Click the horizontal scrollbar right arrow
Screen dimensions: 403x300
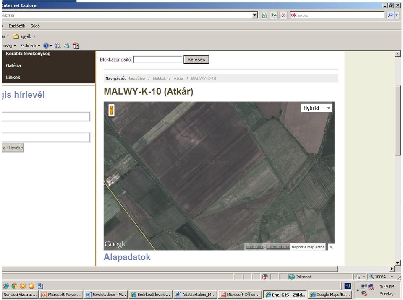pos(392,269)
